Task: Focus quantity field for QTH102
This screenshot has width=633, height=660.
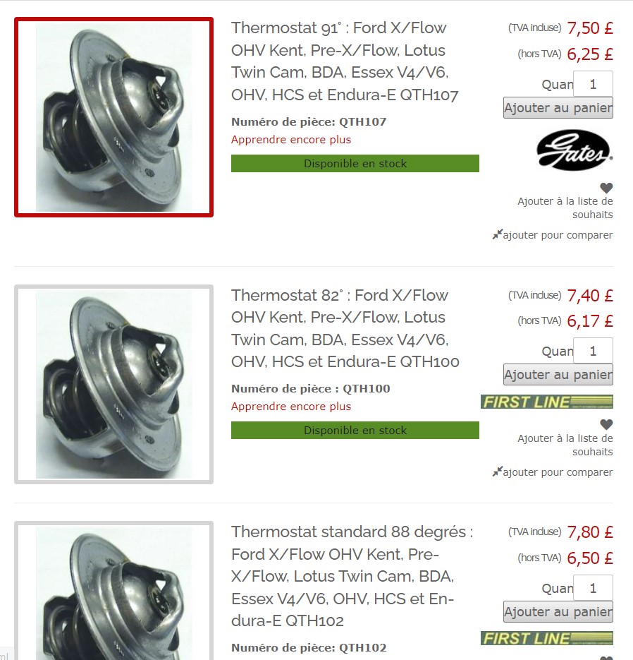Action: [x=593, y=587]
